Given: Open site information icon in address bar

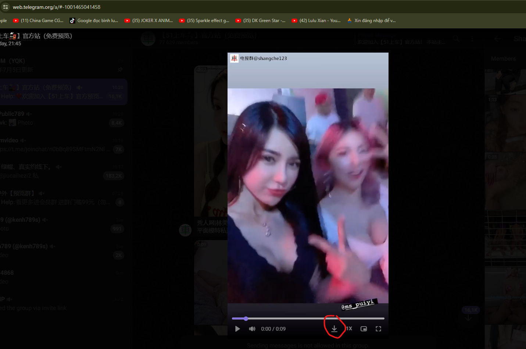Looking at the screenshot, I should click(6, 7).
